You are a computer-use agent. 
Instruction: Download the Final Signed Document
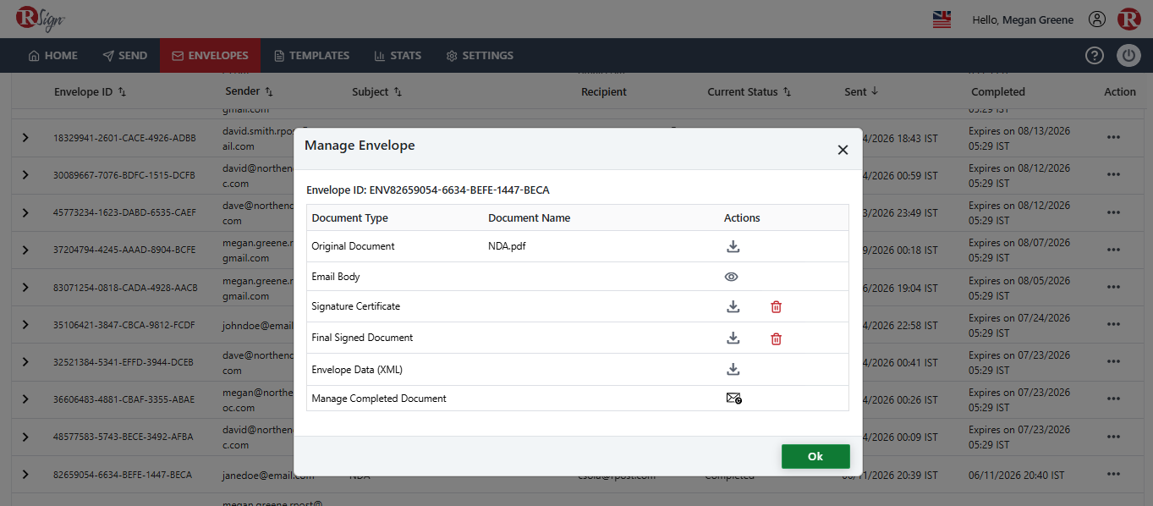click(733, 338)
